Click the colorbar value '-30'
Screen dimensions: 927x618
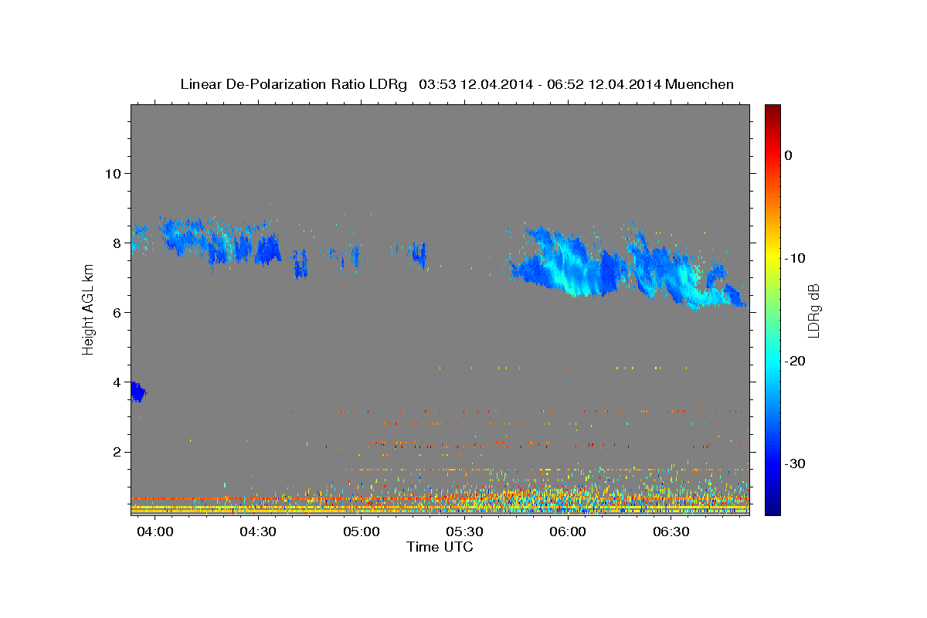796,463
